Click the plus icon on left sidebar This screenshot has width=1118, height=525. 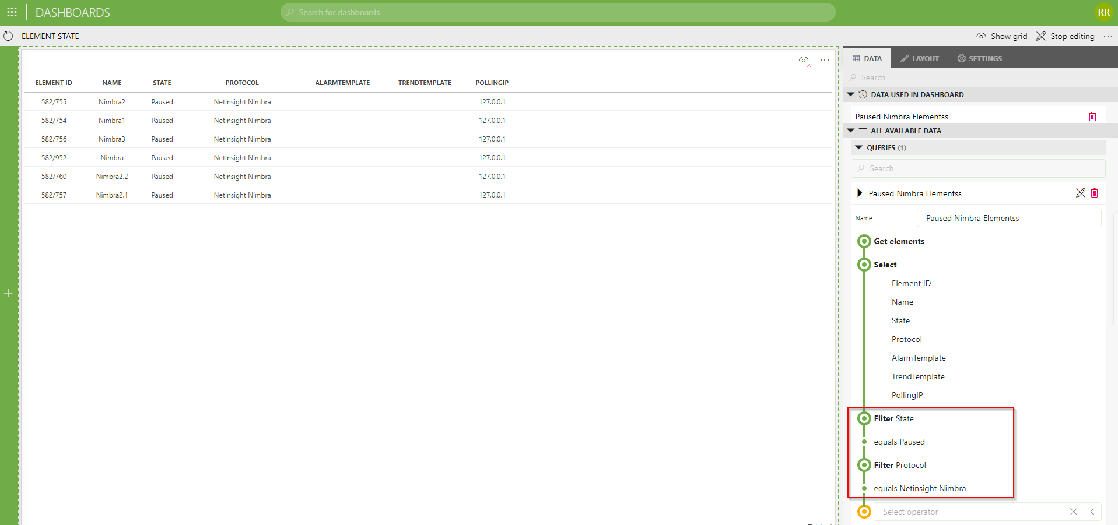(x=8, y=293)
